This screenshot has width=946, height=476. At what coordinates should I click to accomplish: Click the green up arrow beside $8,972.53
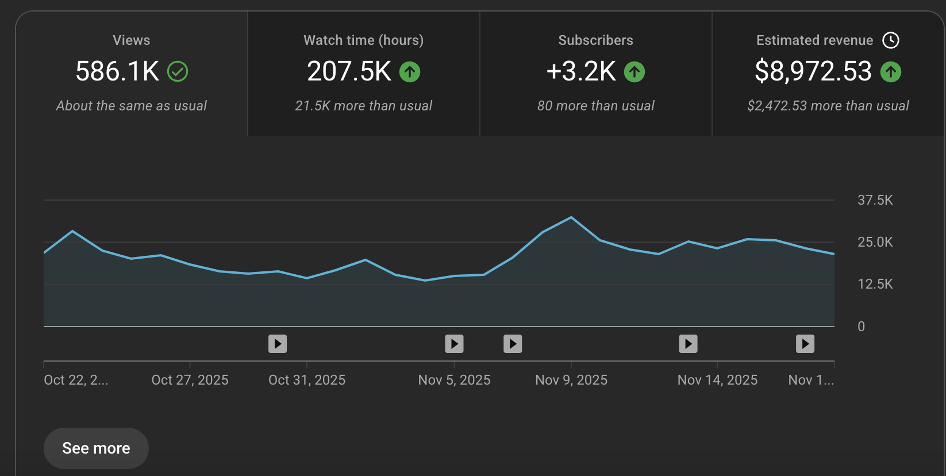coord(891,72)
